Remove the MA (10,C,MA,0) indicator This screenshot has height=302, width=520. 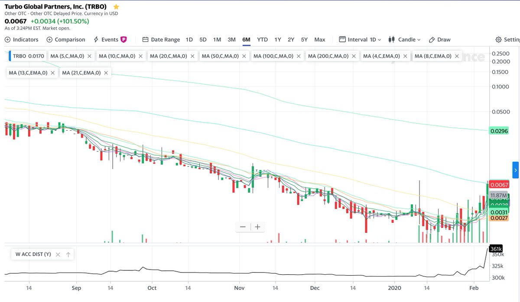(140, 56)
